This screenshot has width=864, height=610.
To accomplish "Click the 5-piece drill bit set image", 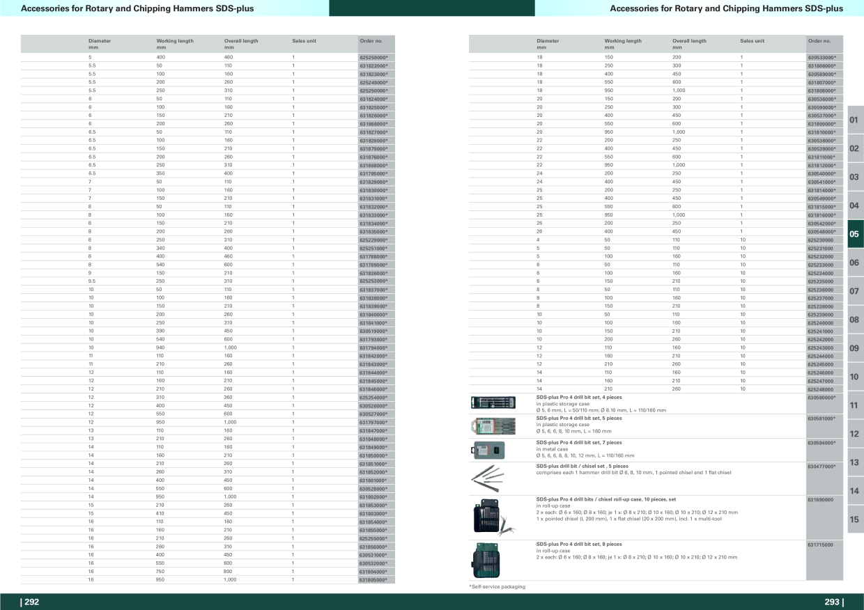I will coord(493,425).
